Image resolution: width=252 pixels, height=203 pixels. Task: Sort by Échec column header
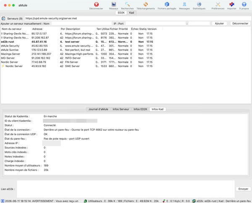click(135, 29)
